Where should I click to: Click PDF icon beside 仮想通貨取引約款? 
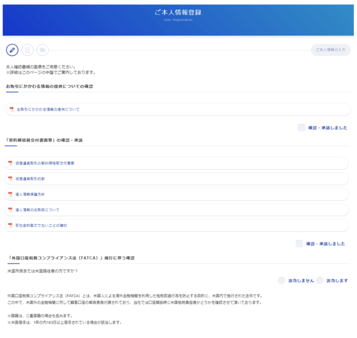tap(10, 179)
